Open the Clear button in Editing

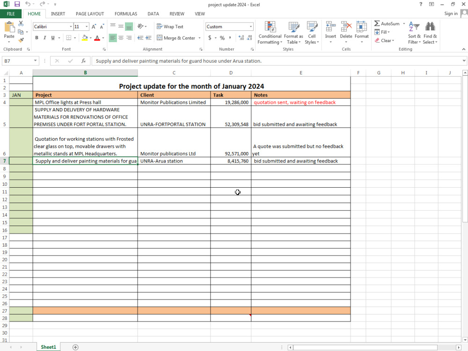click(x=384, y=40)
